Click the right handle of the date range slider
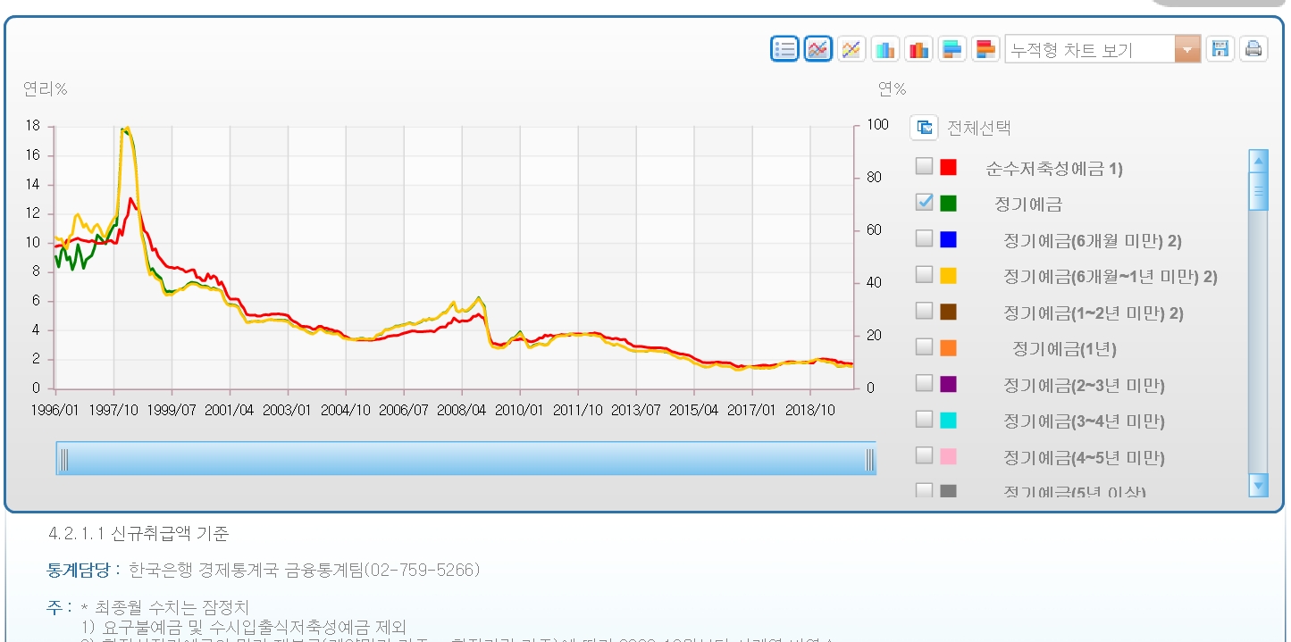The height and width of the screenshot is (642, 1291). [869, 459]
